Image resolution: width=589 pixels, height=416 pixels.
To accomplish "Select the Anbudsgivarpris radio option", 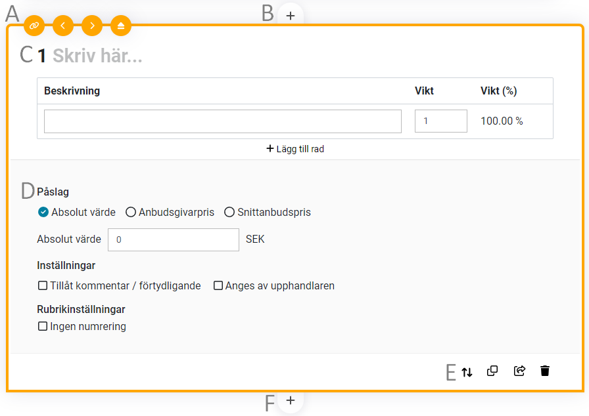I will 131,212.
